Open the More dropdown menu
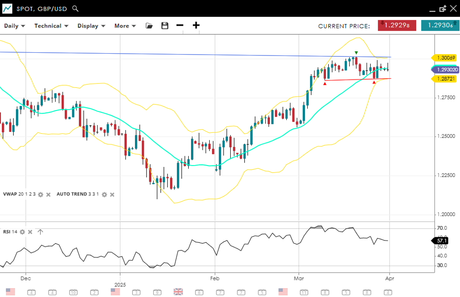The image size is (460, 297). (x=125, y=26)
